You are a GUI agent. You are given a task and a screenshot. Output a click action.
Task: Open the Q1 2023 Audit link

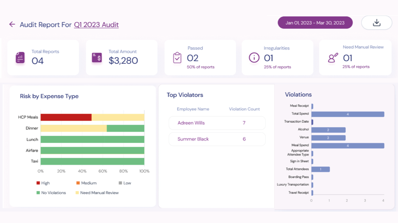[96, 25]
